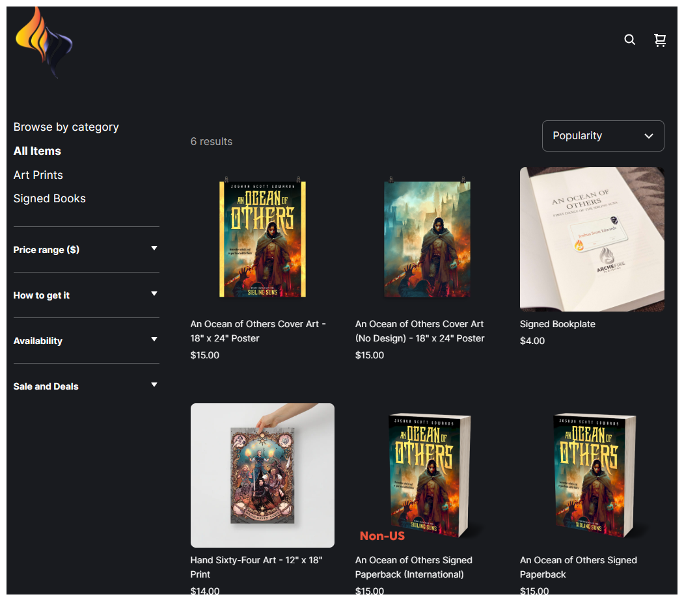
Task: Select the All Items category
Action: click(x=37, y=152)
